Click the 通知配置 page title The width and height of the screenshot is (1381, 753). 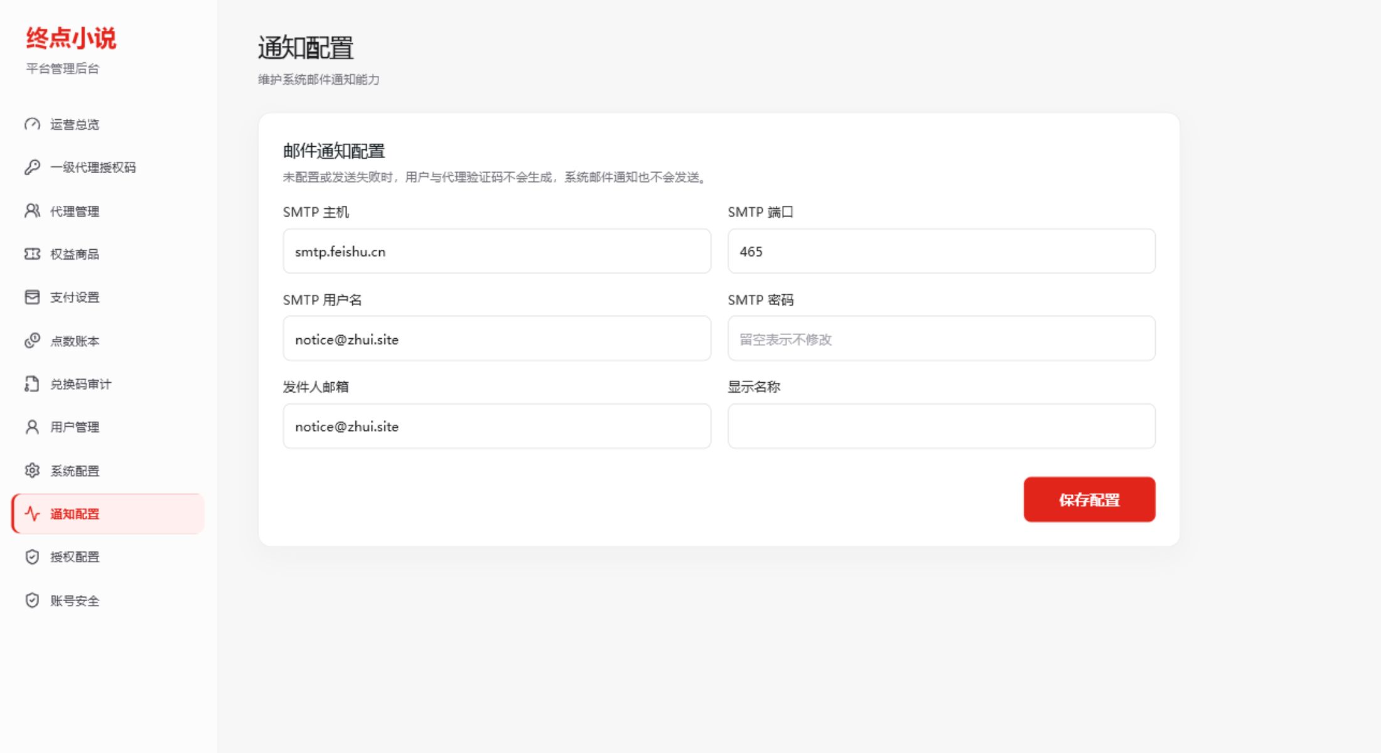pos(306,48)
